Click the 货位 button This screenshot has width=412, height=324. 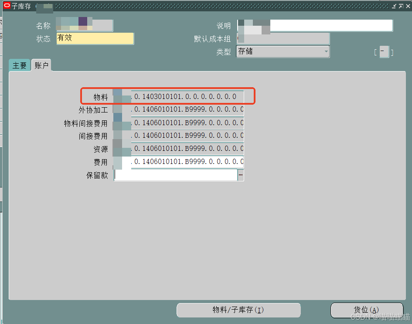pos(367,310)
